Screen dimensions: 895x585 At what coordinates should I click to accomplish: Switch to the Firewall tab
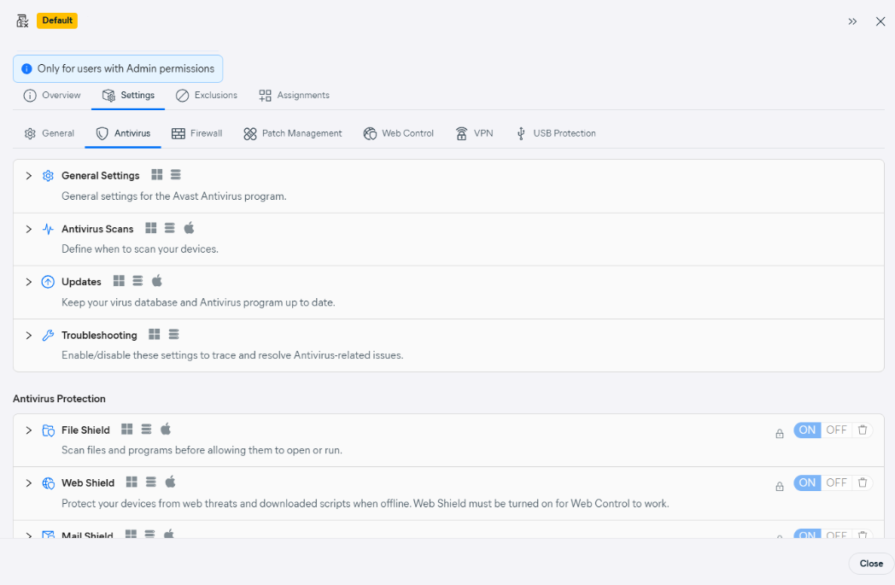tap(197, 133)
